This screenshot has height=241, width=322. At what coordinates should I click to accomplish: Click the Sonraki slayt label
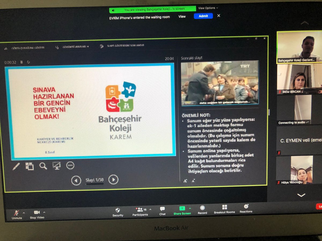click(x=192, y=58)
